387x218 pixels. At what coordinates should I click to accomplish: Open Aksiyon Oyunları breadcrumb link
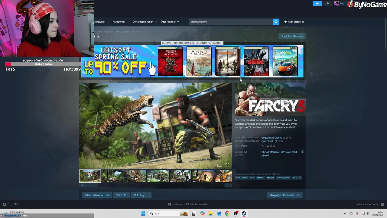(104, 32)
